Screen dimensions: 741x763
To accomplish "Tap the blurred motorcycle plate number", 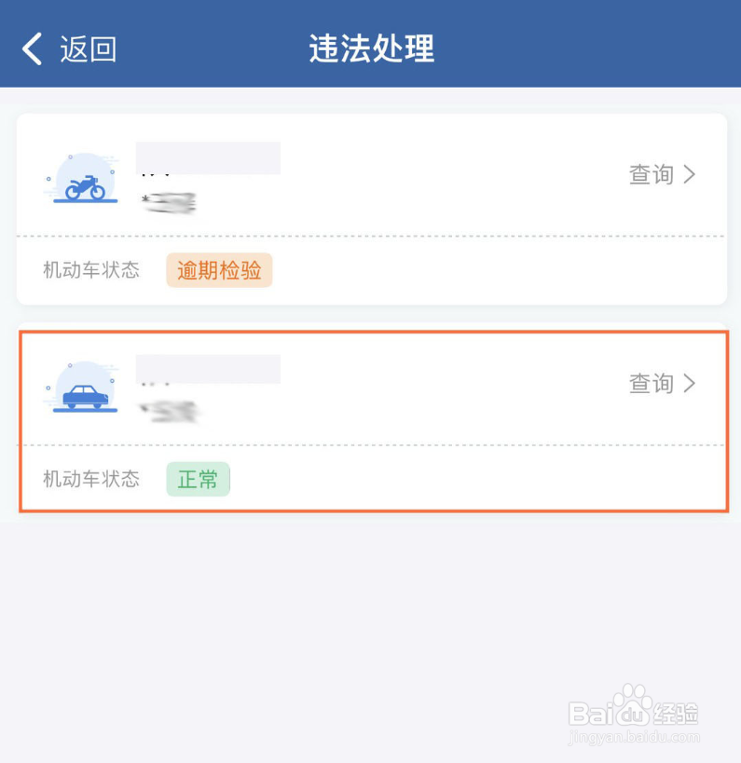I will click(169, 203).
